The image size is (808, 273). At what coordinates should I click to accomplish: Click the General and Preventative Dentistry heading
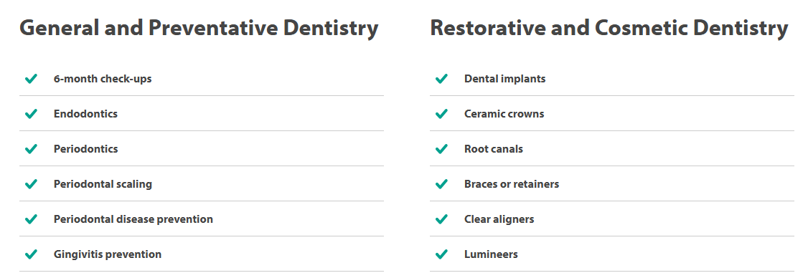coord(199,28)
